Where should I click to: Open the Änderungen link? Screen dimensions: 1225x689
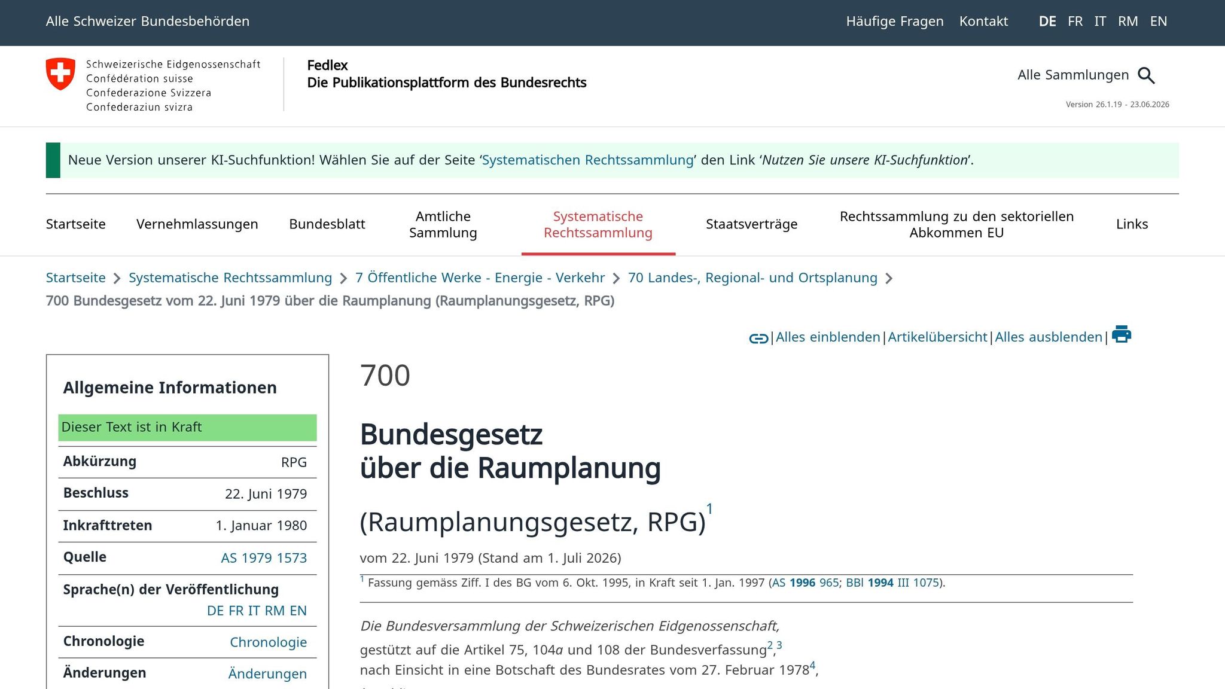click(x=267, y=674)
